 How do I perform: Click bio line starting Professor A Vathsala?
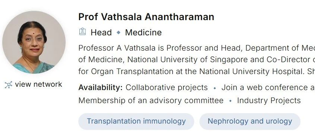click(x=197, y=48)
